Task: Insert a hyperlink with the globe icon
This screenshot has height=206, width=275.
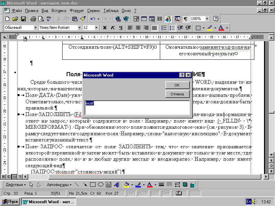Action: coord(118,19)
